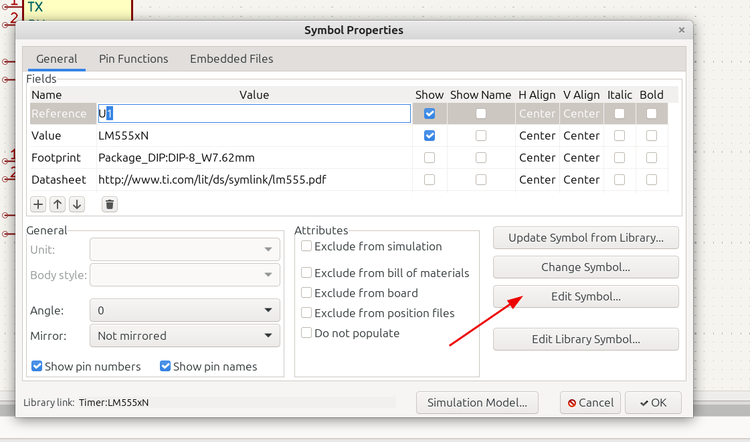
Task: Add a new field with plus icon
Action: click(x=37, y=204)
